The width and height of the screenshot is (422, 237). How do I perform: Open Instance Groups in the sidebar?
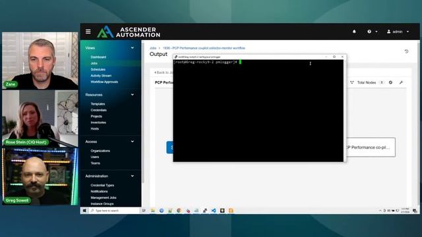point(102,203)
